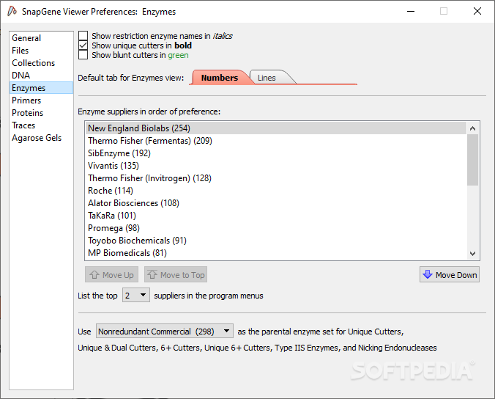This screenshot has width=495, height=399.
Task: Select Vivantis (135) in supplier list
Action: [276, 165]
